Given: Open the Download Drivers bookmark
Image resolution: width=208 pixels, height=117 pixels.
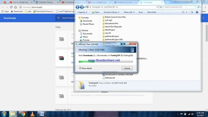Looking at the screenshot, I should 44,11.
